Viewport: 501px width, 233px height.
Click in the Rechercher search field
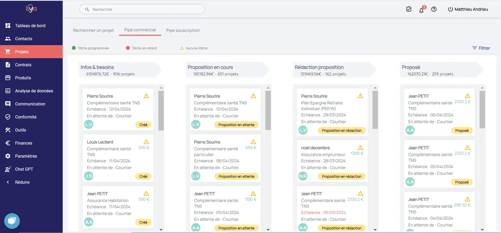point(142,9)
